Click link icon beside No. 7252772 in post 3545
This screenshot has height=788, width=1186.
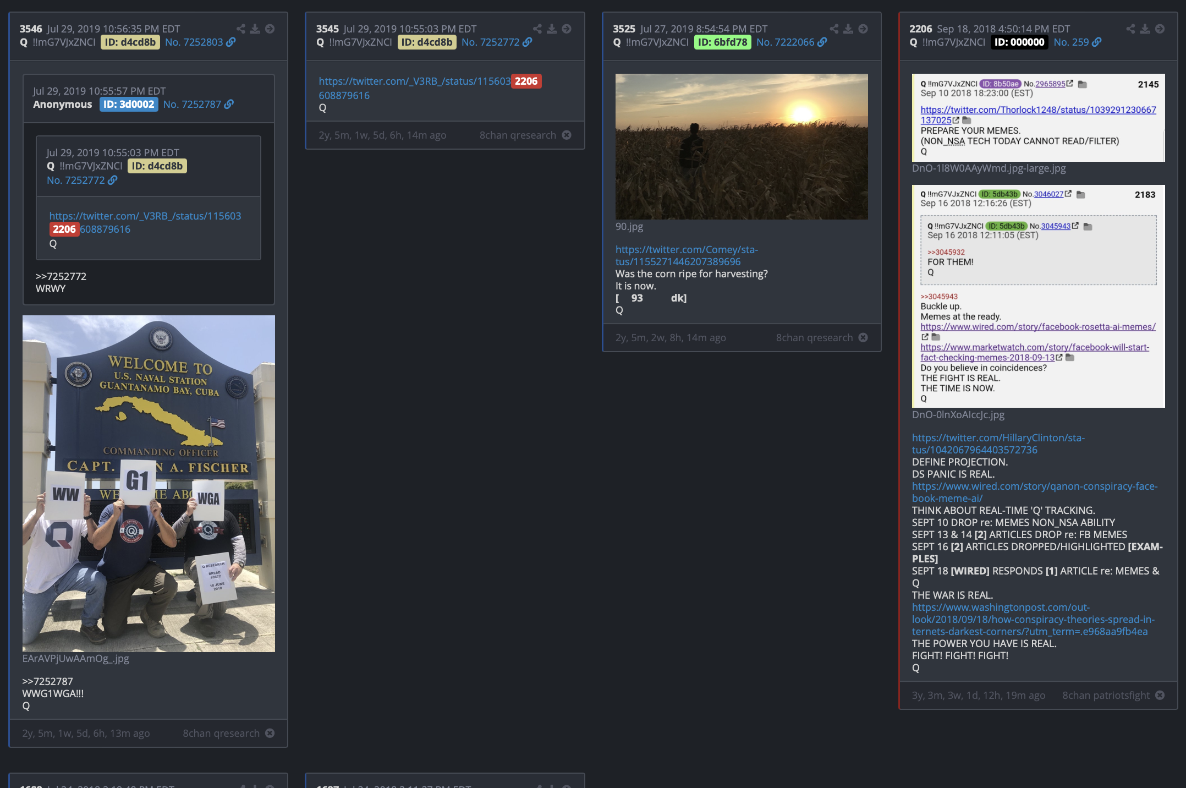pos(528,42)
